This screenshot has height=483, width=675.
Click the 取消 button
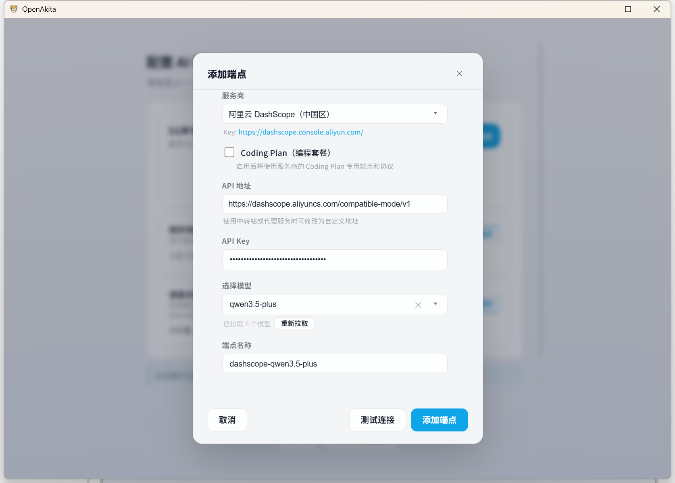pos(227,420)
